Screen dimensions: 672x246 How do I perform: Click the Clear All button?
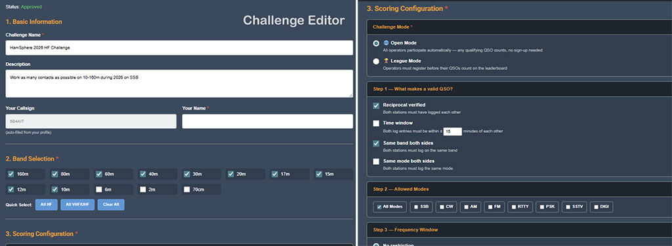point(111,205)
